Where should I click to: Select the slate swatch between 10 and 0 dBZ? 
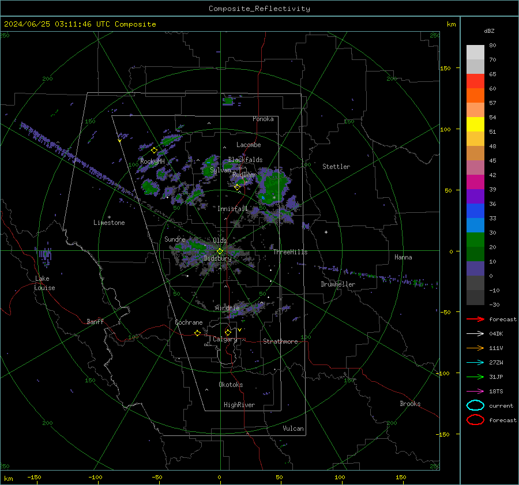coord(475,268)
